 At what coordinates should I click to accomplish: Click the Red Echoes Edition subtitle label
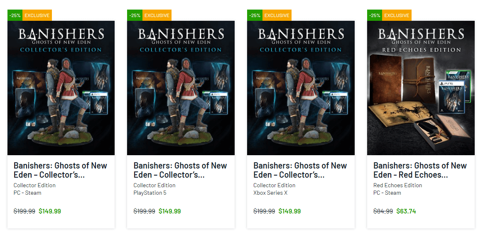point(397,185)
